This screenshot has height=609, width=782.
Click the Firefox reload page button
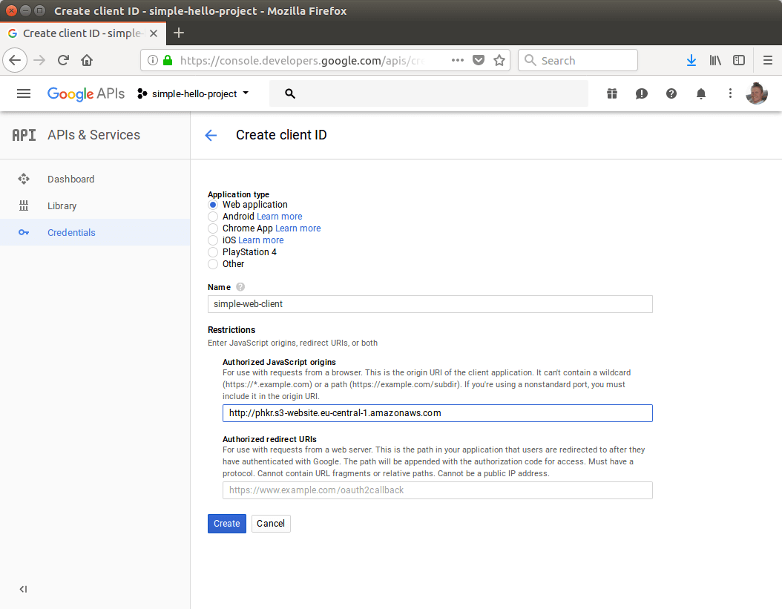(x=63, y=61)
